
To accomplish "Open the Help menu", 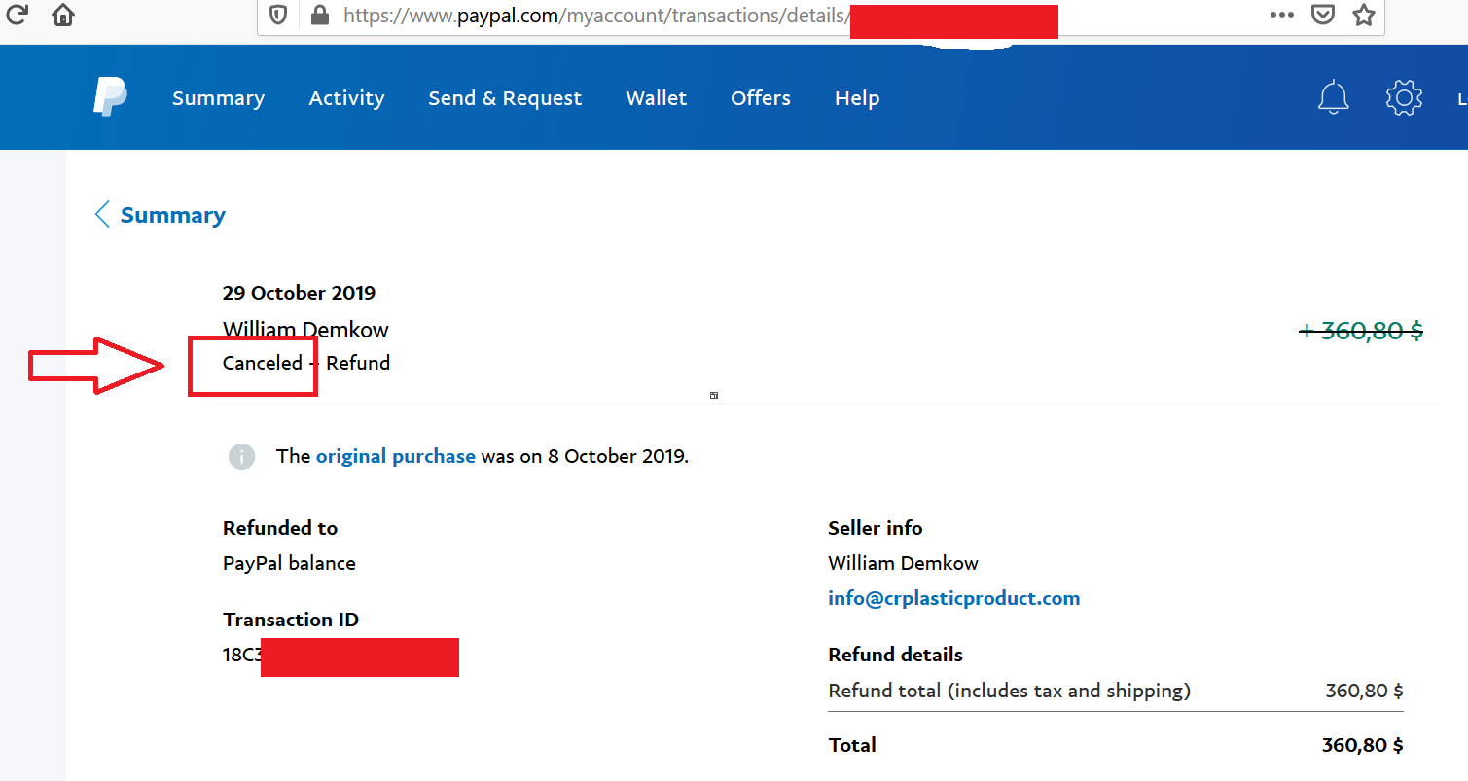I will (857, 98).
